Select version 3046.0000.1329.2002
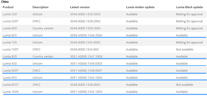 pos(85,21)
